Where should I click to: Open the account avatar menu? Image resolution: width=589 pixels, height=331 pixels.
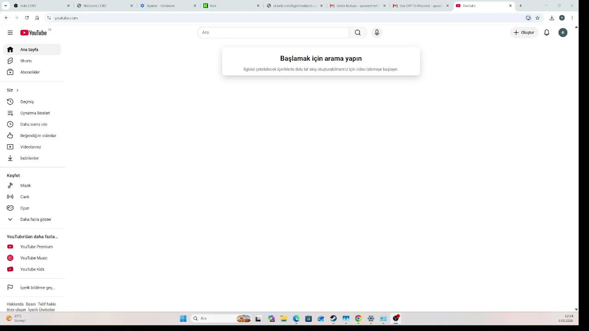[563, 33]
